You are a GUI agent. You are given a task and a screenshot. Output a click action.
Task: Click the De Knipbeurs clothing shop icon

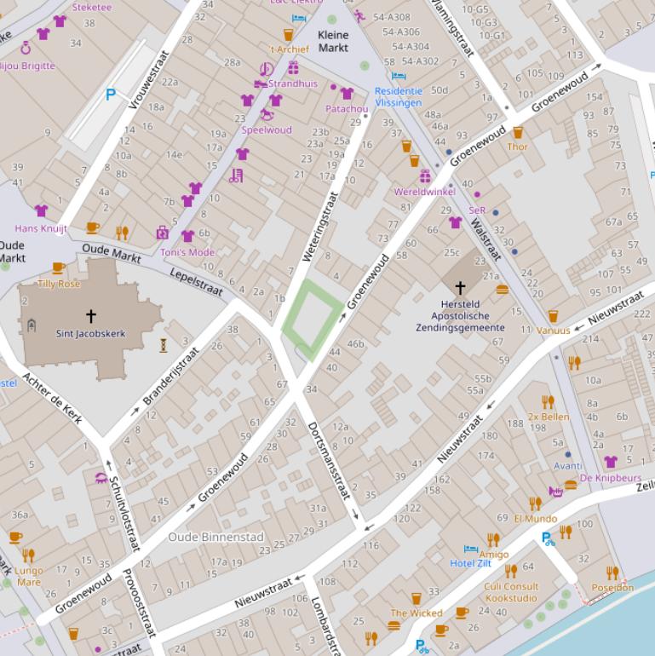(611, 462)
